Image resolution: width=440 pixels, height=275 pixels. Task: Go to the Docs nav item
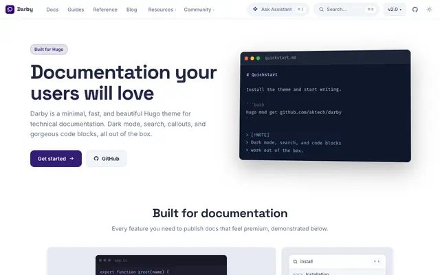[52, 10]
